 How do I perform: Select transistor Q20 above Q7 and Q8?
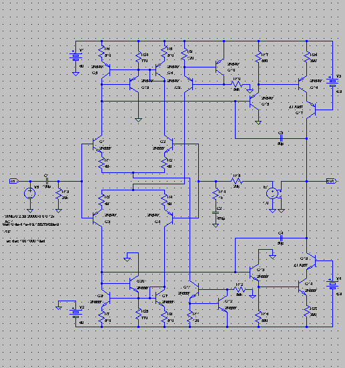click(134, 284)
